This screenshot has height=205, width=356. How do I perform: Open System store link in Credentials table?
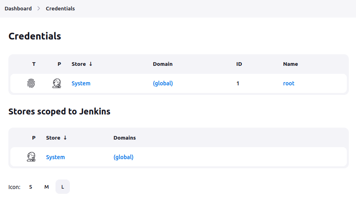pos(81,83)
